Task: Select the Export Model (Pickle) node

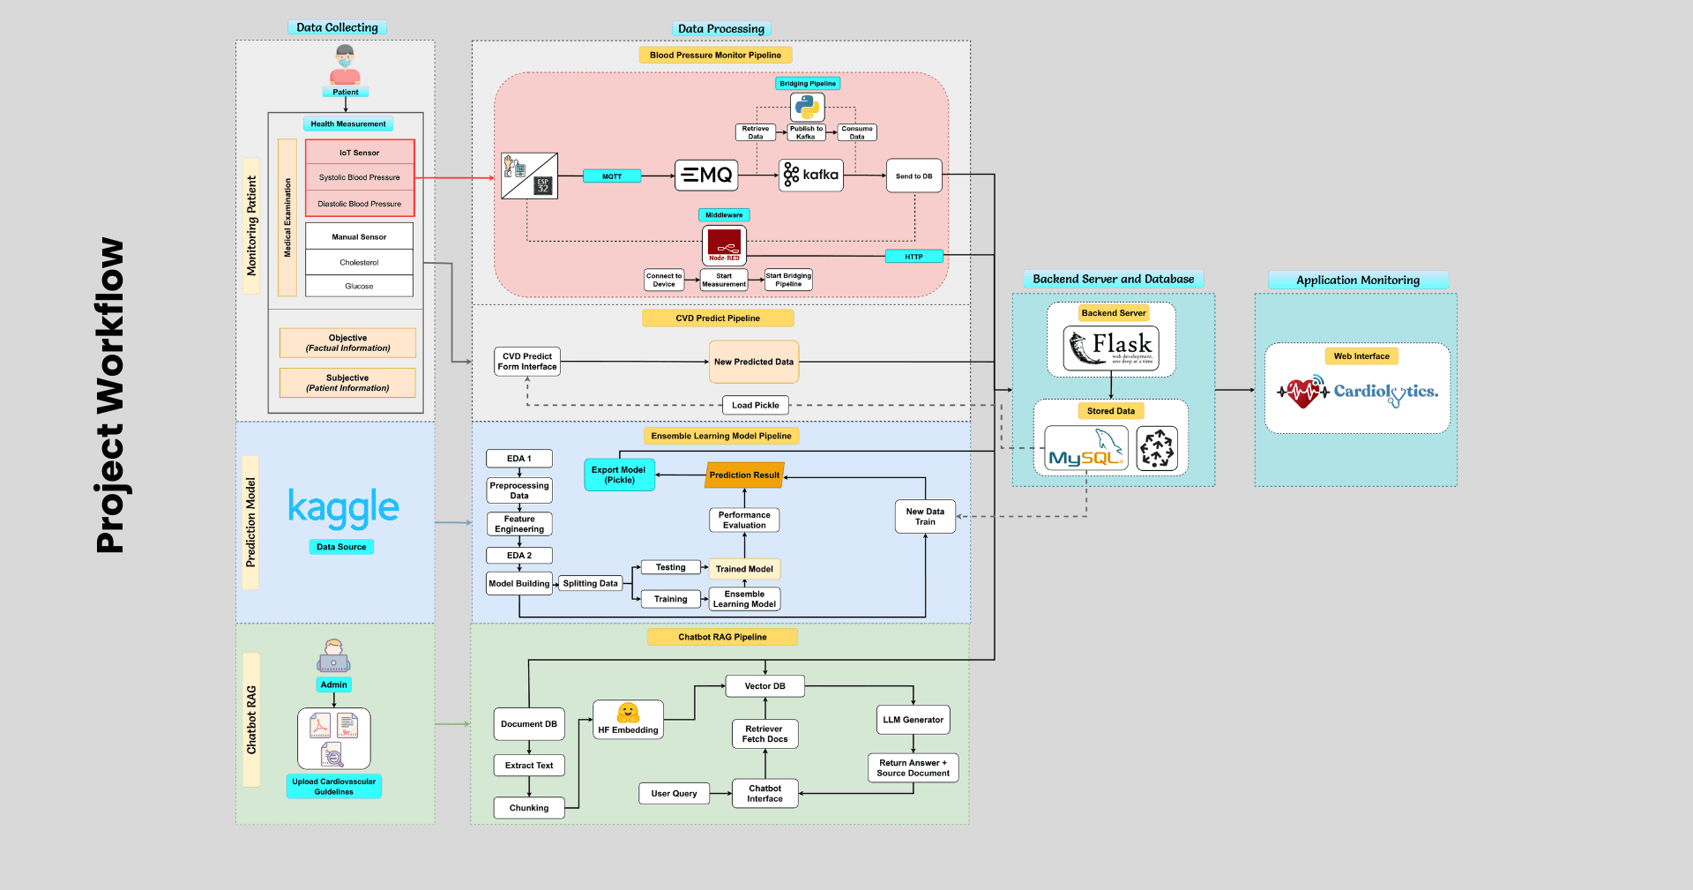Action: (x=619, y=475)
